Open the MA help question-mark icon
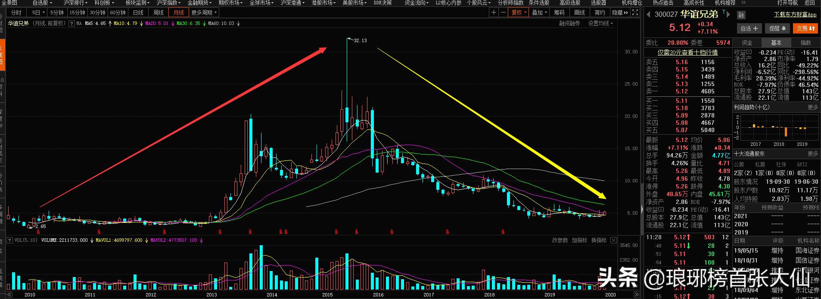Screen dimensions: 821x299 pyautogui.click(x=72, y=23)
